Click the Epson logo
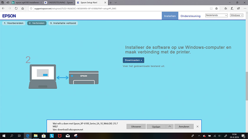248x139 pixels. (9, 16)
